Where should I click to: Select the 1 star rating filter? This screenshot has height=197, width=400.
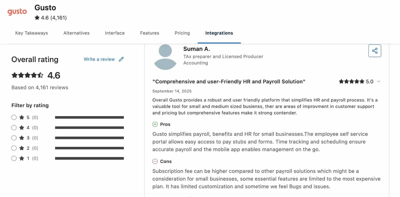click(x=14, y=158)
